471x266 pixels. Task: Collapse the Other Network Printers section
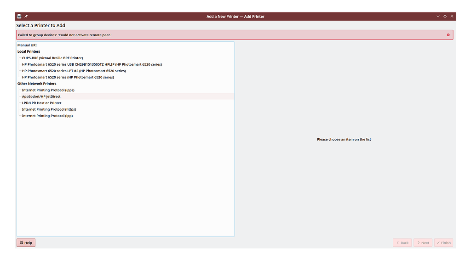coord(36,84)
